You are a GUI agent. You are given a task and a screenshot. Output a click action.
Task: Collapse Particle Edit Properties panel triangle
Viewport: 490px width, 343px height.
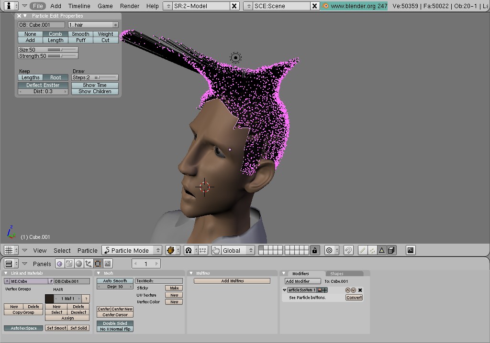point(25,16)
